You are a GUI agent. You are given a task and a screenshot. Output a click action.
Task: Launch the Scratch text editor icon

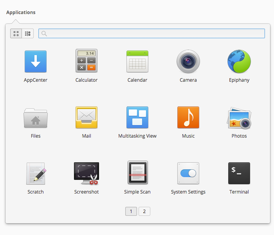pyautogui.click(x=36, y=174)
